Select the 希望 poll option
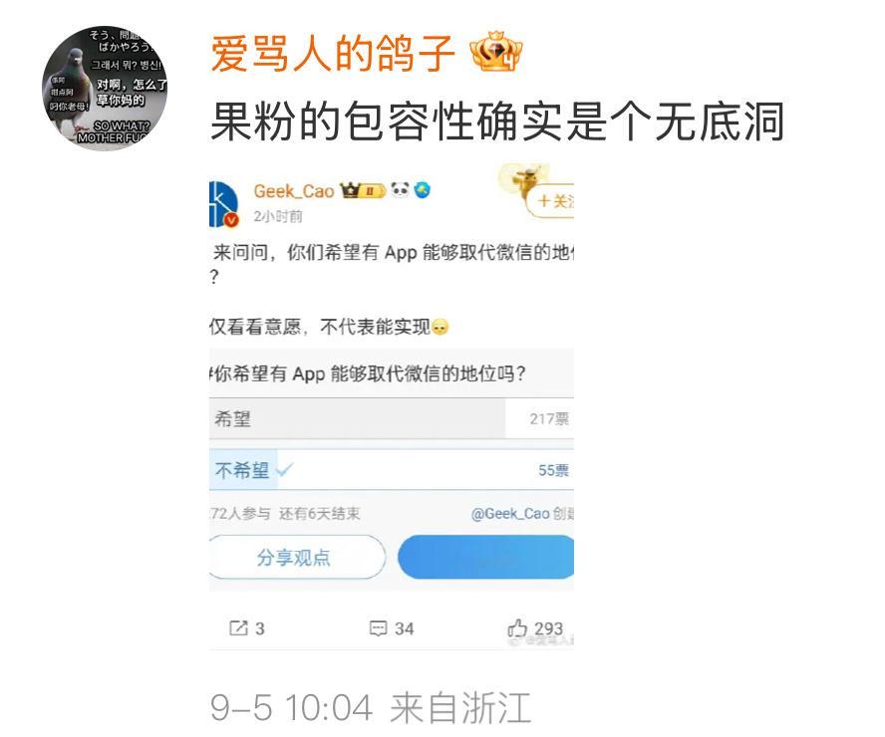The height and width of the screenshot is (737, 885). (x=392, y=418)
